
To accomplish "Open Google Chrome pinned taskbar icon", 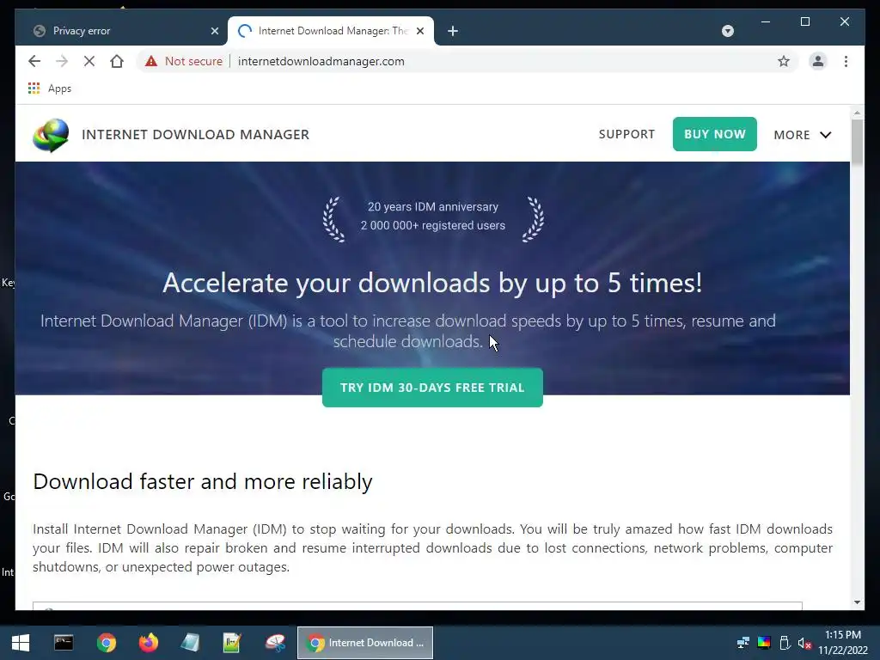I will (x=106, y=643).
